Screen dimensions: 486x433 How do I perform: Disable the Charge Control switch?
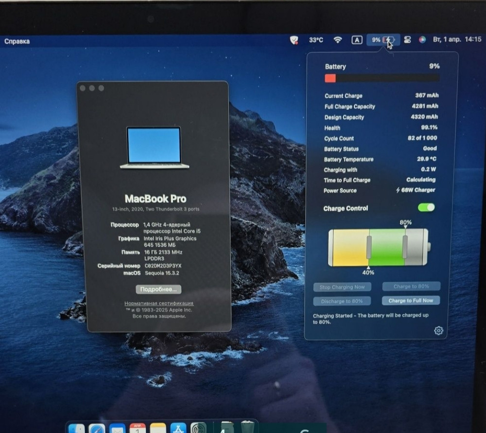click(x=426, y=208)
